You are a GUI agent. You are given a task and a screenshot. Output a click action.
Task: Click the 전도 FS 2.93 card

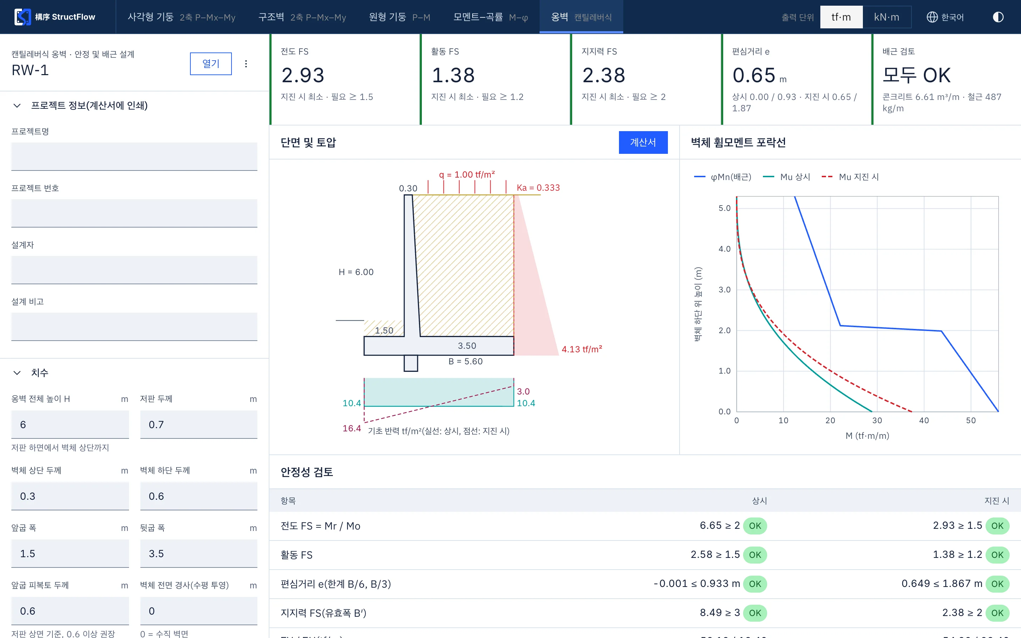click(345, 79)
